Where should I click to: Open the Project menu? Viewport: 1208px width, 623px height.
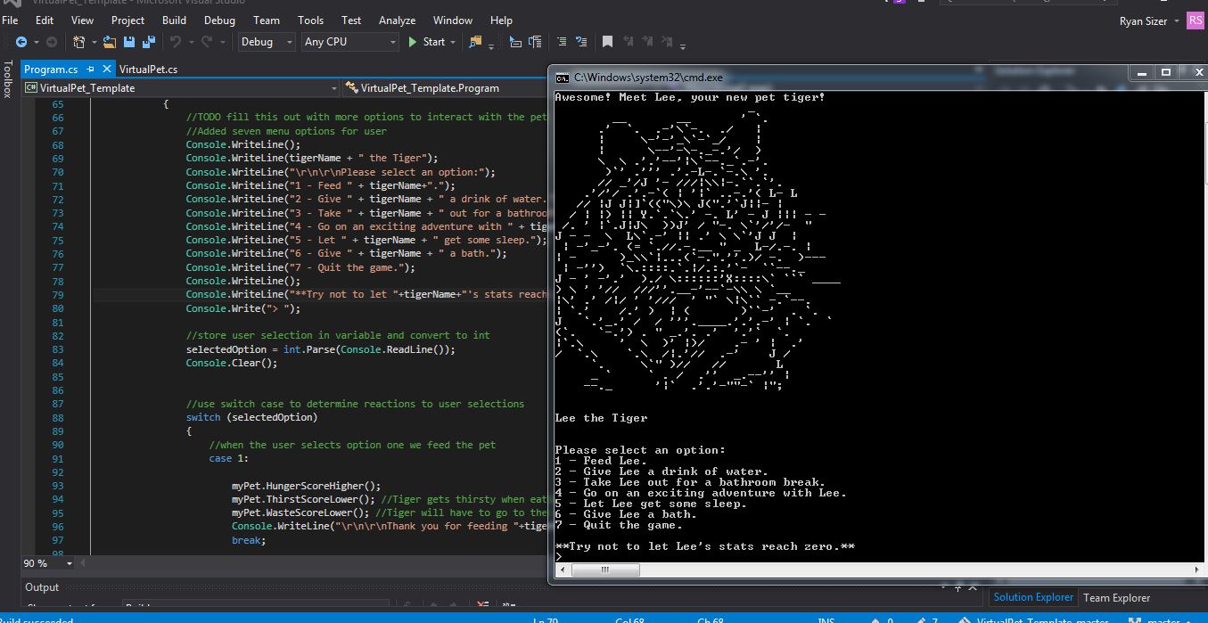128,20
